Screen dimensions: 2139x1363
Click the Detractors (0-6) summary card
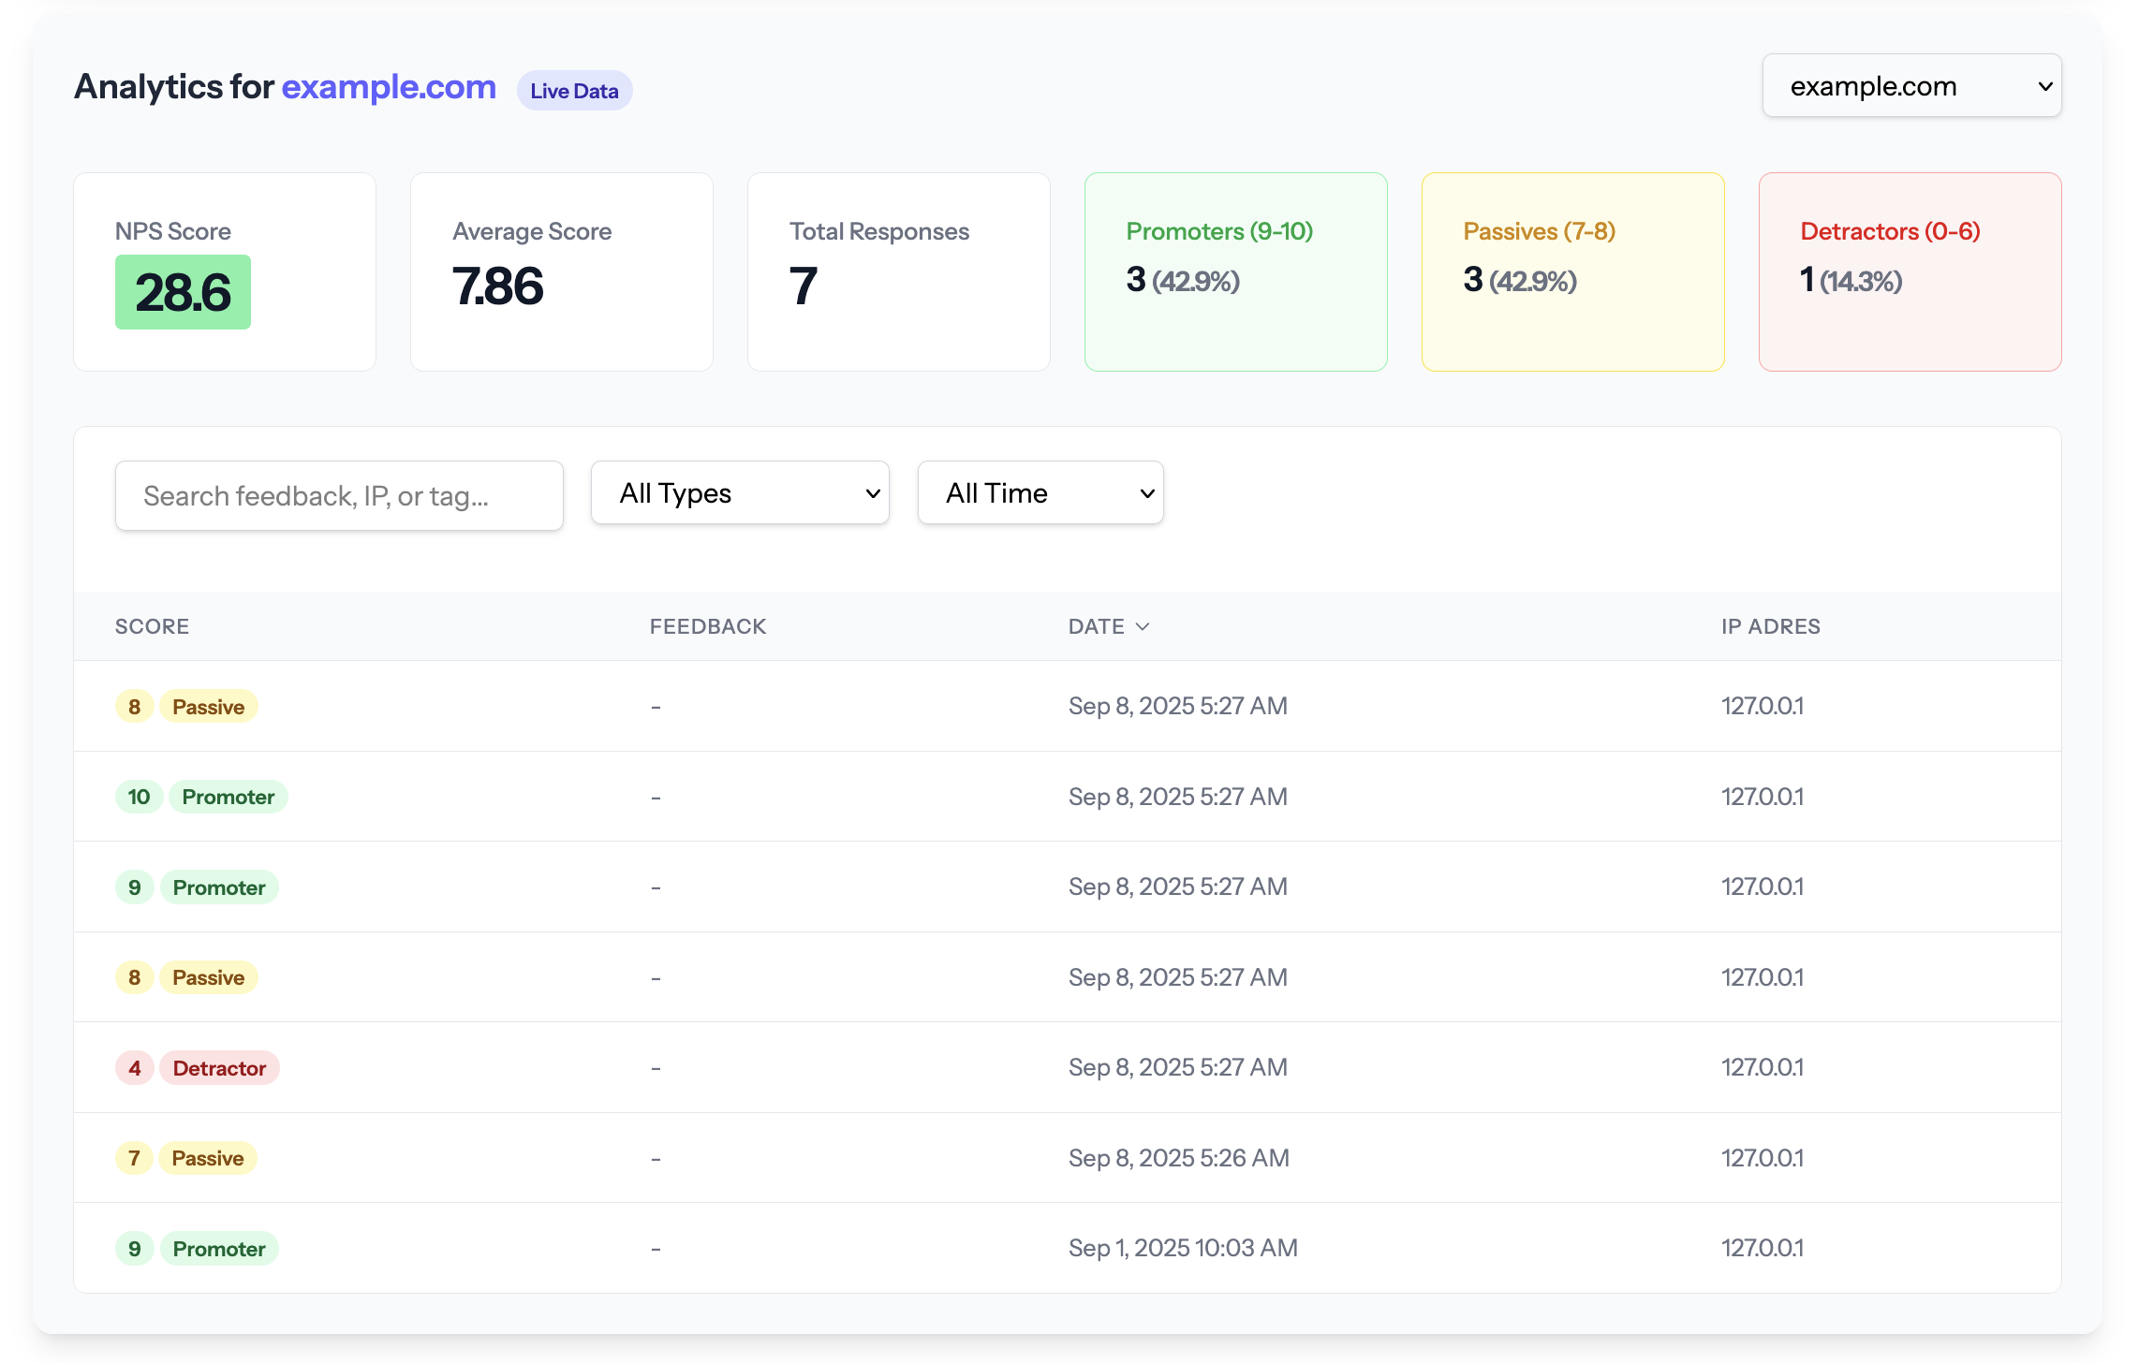1910,271
